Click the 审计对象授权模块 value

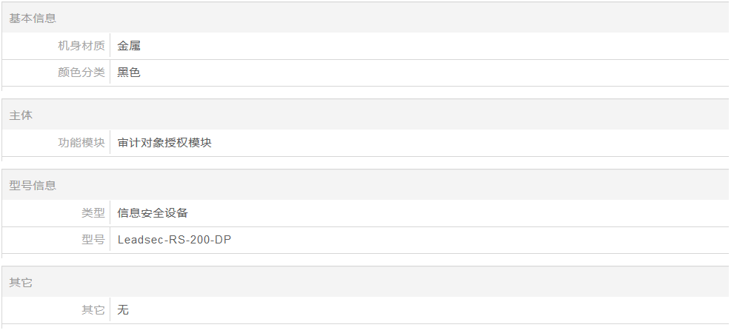tap(164, 143)
